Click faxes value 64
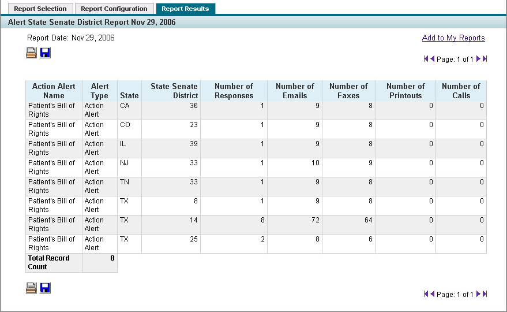 (x=369, y=220)
